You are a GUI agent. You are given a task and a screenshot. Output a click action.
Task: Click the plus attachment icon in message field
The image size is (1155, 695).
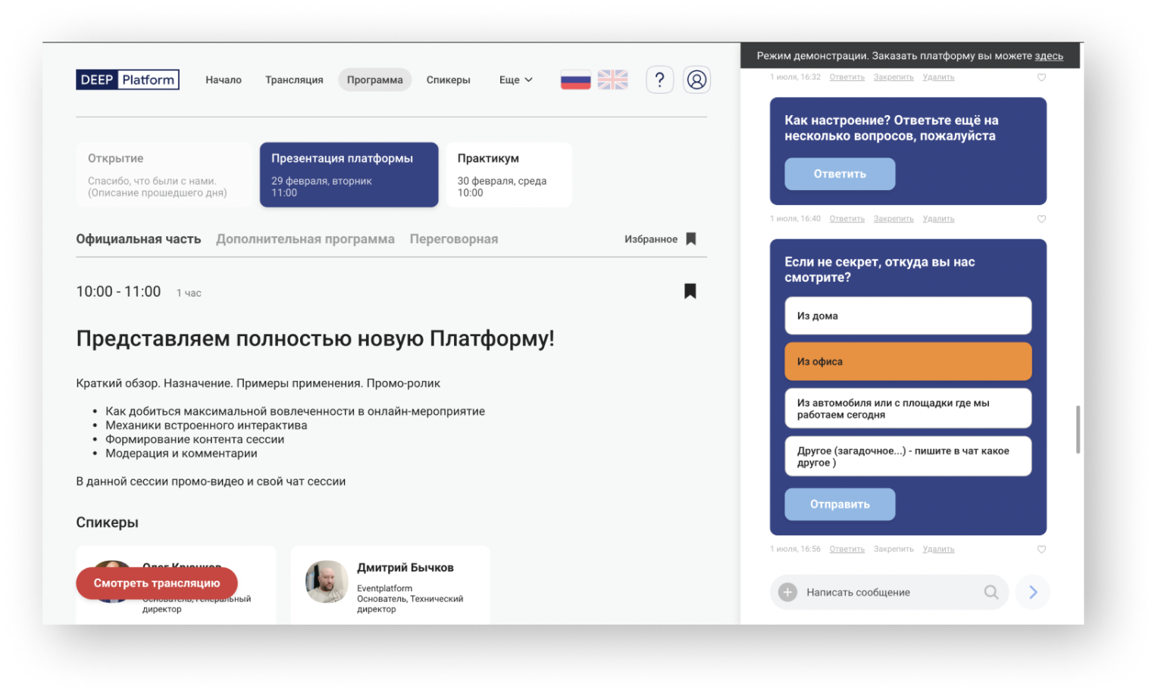click(787, 592)
